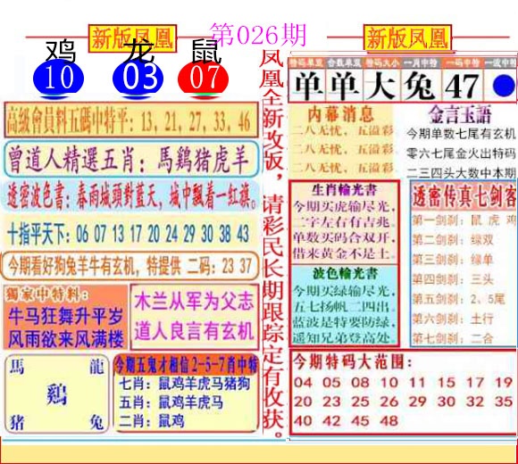Click the blue ball numbered 03

[x=138, y=79]
